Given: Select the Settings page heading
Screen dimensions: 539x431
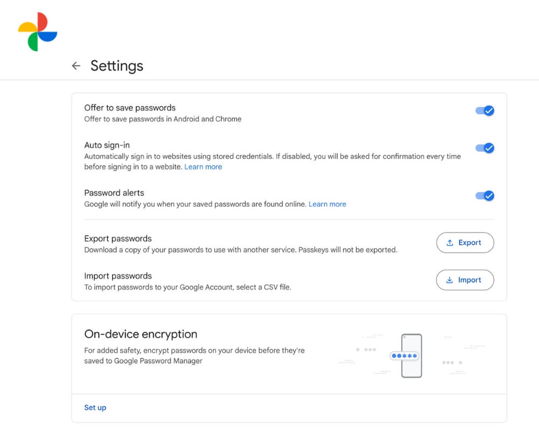Looking at the screenshot, I should (116, 66).
